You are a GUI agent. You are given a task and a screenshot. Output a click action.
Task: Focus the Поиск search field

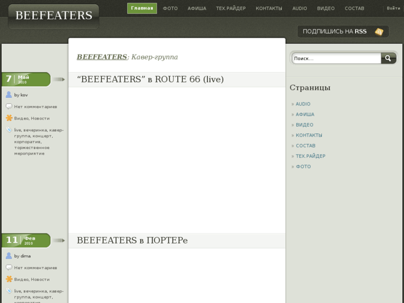pos(337,58)
